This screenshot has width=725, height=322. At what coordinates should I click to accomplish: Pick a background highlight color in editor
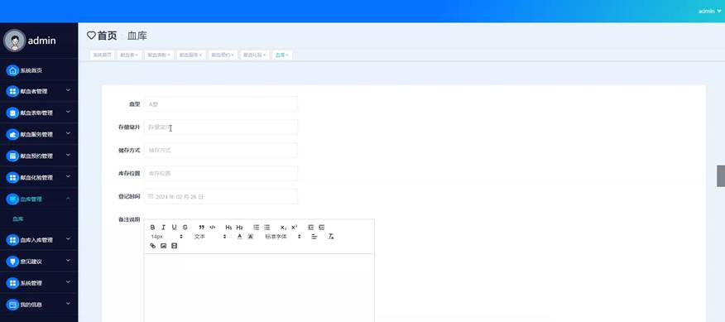coord(251,237)
